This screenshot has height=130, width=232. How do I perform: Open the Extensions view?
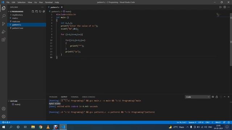[x=4, y=39]
